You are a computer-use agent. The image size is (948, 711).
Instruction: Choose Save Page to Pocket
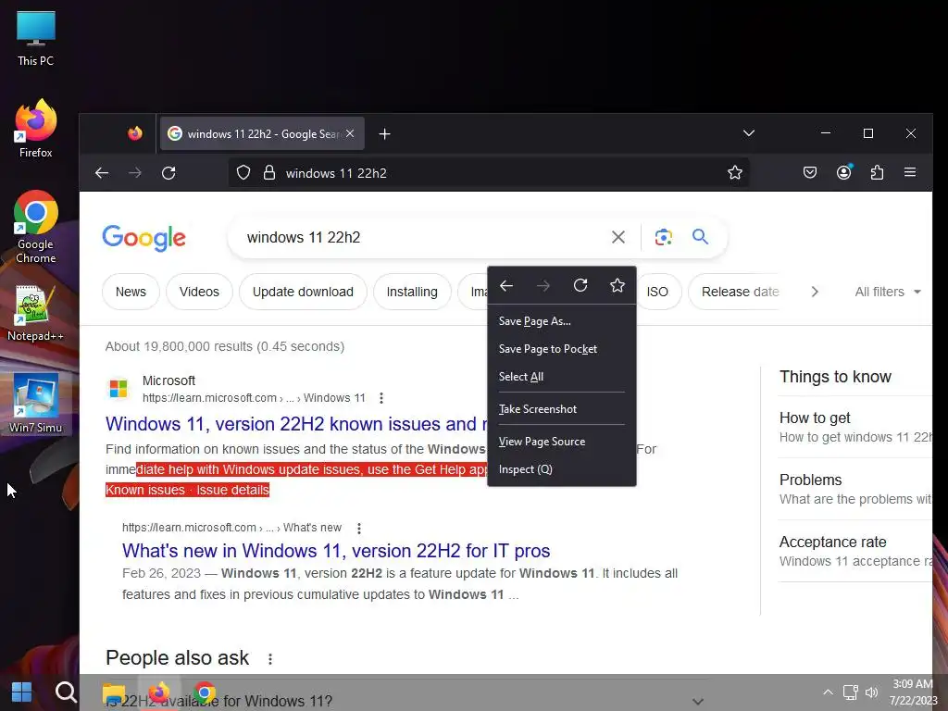(x=562, y=349)
